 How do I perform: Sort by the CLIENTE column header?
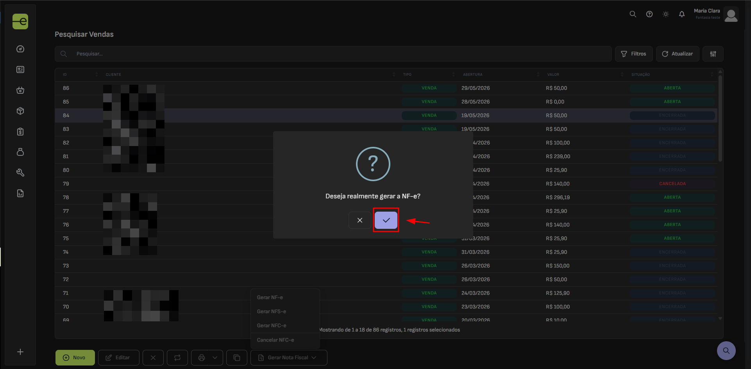[x=250, y=75]
